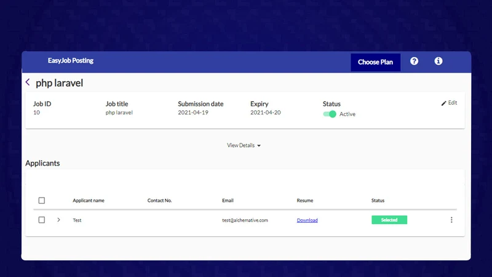The image size is (492, 277).
Task: Check the select-all applicants checkbox
Action: (x=42, y=201)
